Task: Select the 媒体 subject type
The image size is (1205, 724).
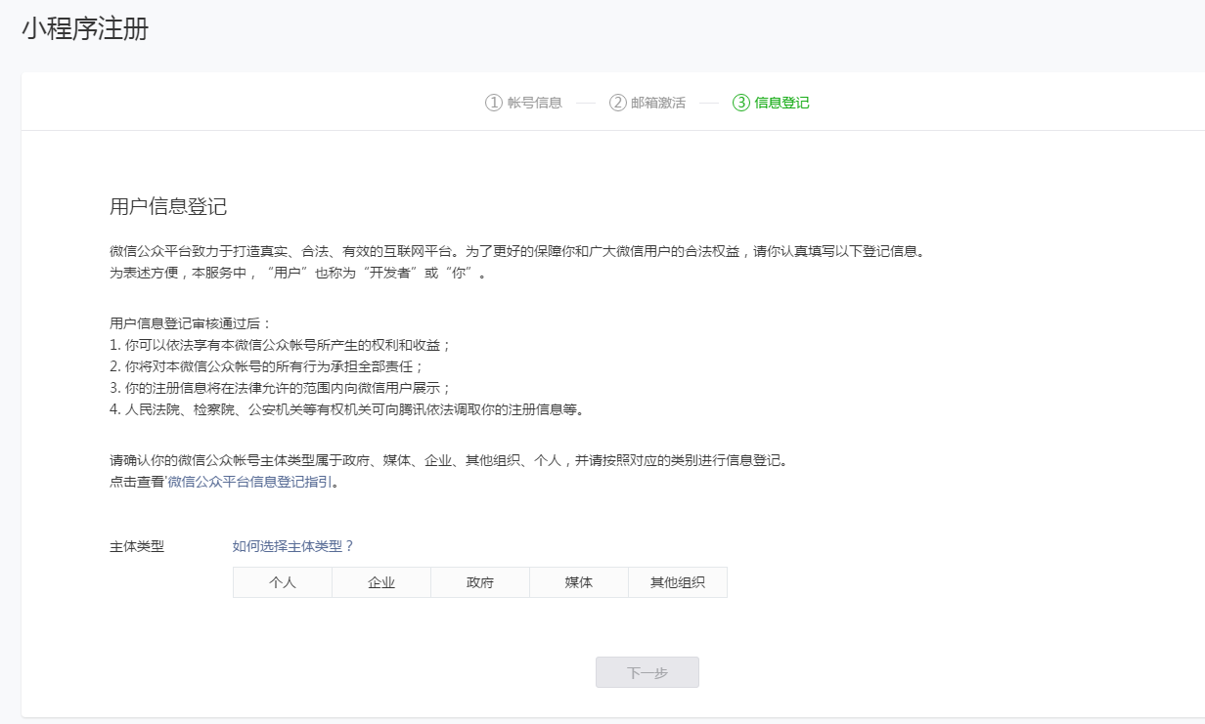Action: [578, 581]
